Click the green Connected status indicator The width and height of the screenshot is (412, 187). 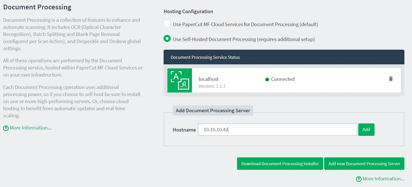click(x=267, y=80)
